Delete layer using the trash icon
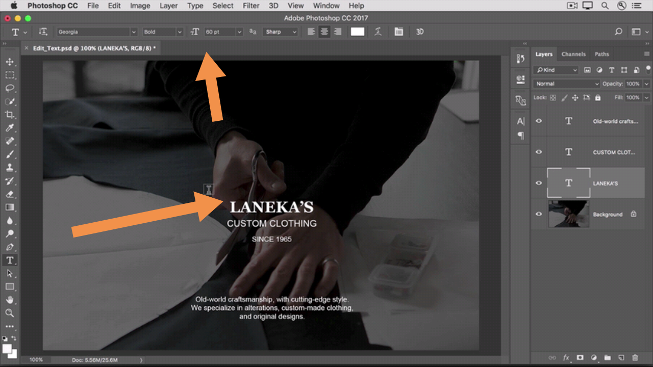Image resolution: width=653 pixels, height=367 pixels. pyautogui.click(x=635, y=358)
